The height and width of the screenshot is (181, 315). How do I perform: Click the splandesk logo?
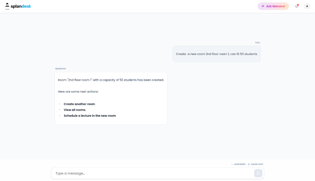(x=18, y=6)
